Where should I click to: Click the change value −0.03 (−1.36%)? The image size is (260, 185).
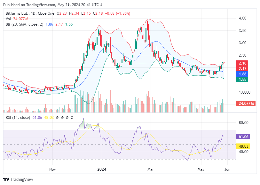[x=118, y=13]
